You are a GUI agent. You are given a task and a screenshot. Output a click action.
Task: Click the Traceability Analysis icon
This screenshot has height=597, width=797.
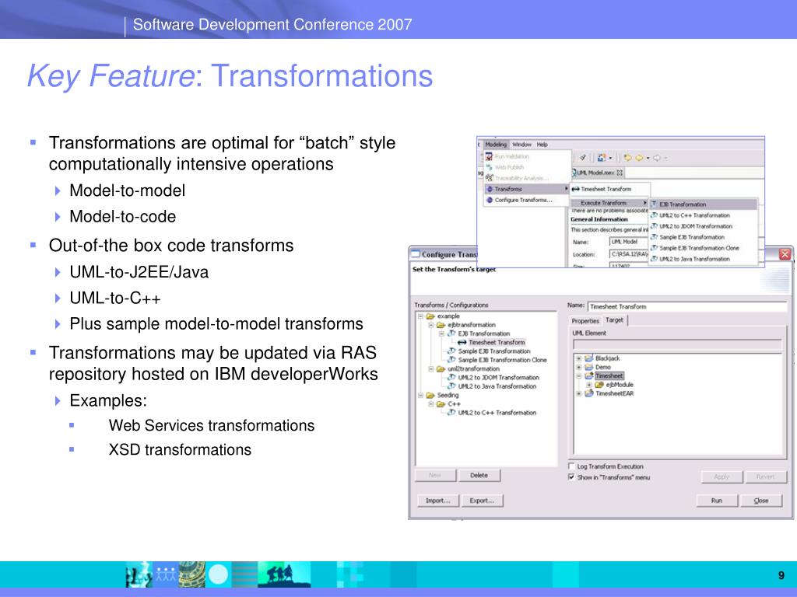(x=489, y=178)
